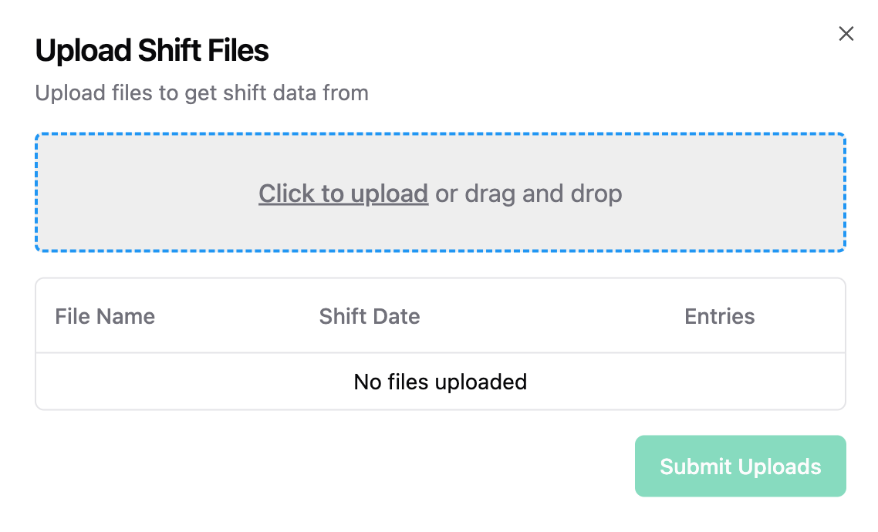Click the word "Shift" in the dialog title
Viewport: 878px width, 532px height.
[167, 51]
